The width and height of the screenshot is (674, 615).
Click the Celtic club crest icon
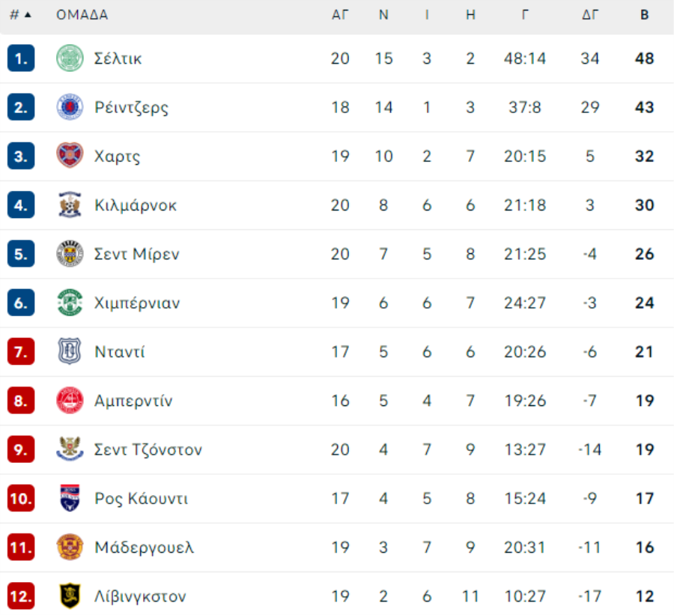coord(70,58)
